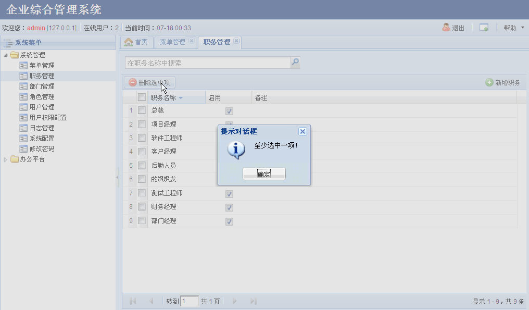Check the row checkbox for 总裁
Image resolution: width=529 pixels, height=310 pixels.
[142, 110]
